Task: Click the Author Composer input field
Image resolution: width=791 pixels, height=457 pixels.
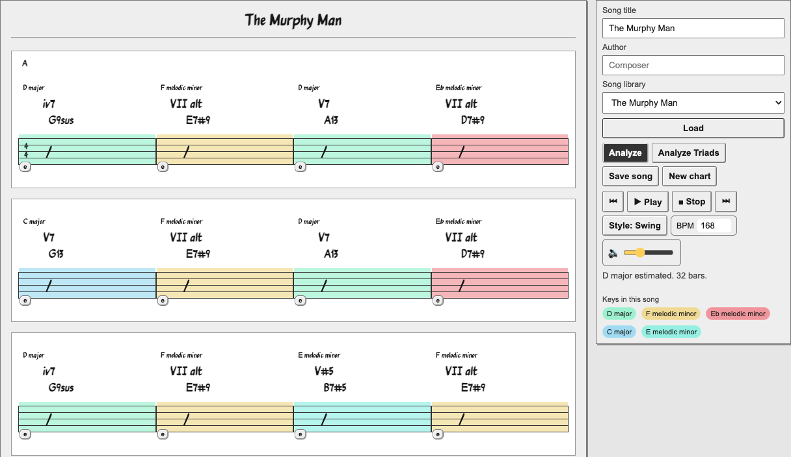Action: (693, 65)
